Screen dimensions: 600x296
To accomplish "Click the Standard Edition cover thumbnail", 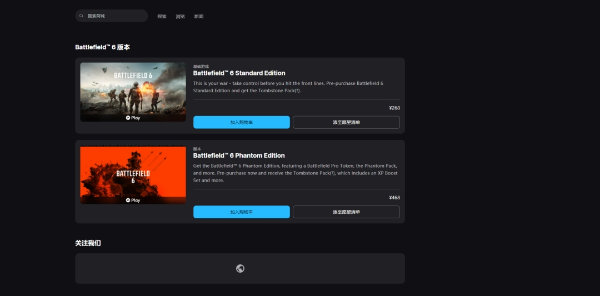I will pos(133,89).
